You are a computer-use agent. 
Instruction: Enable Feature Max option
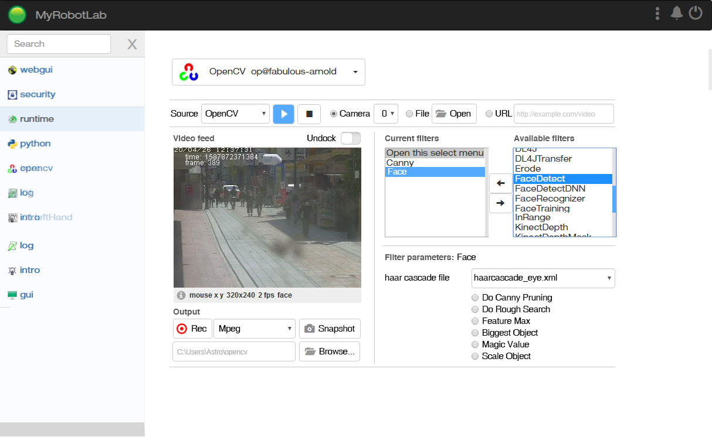pos(475,321)
